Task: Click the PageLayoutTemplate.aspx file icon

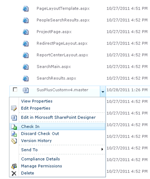Action: pyautogui.click(x=26, y=9)
